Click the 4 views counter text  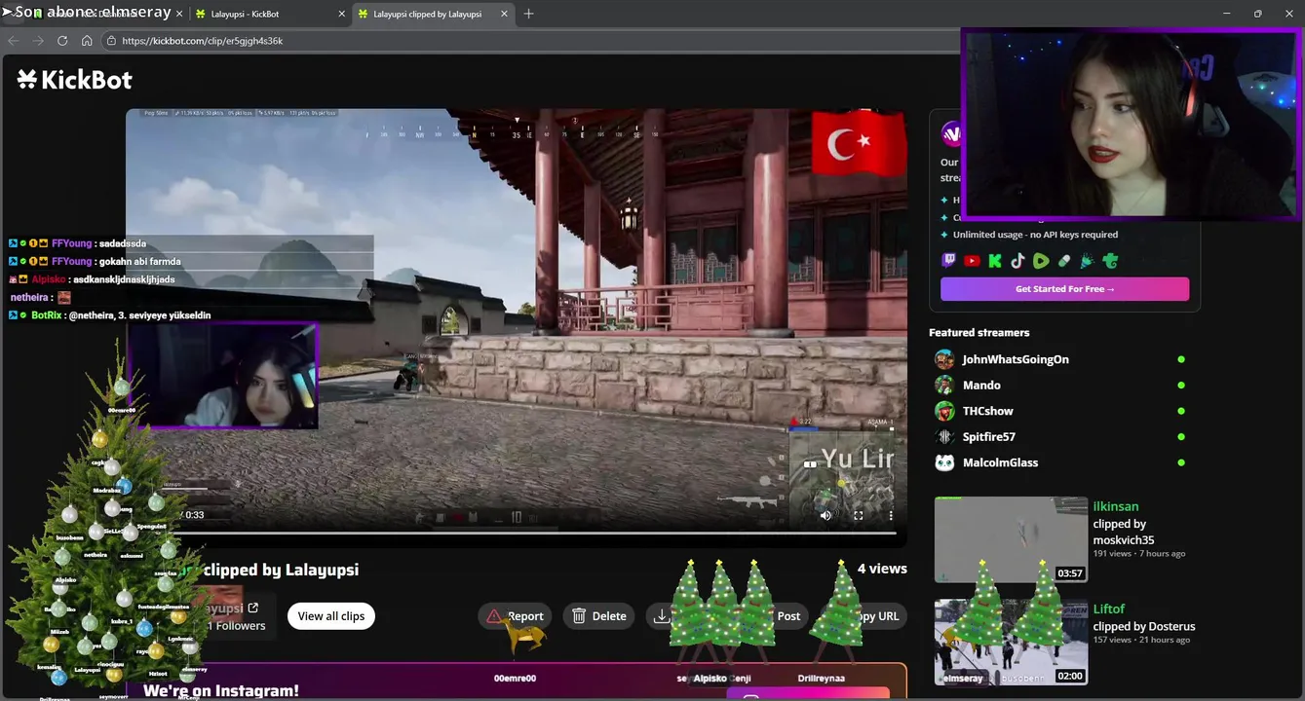click(x=882, y=569)
